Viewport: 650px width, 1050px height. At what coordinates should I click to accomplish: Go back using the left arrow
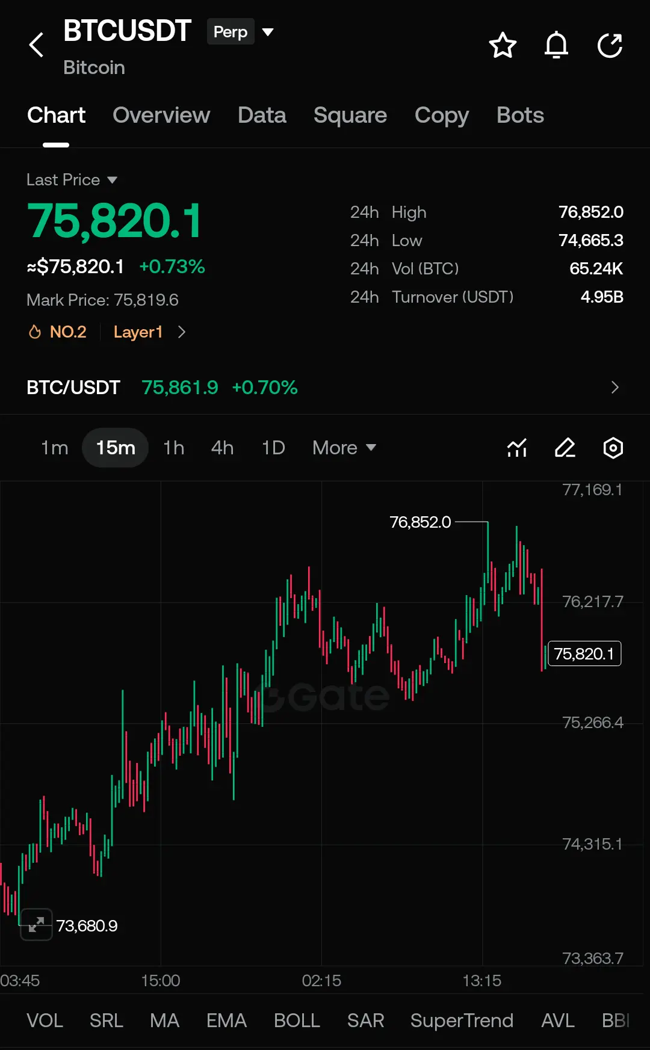(36, 45)
